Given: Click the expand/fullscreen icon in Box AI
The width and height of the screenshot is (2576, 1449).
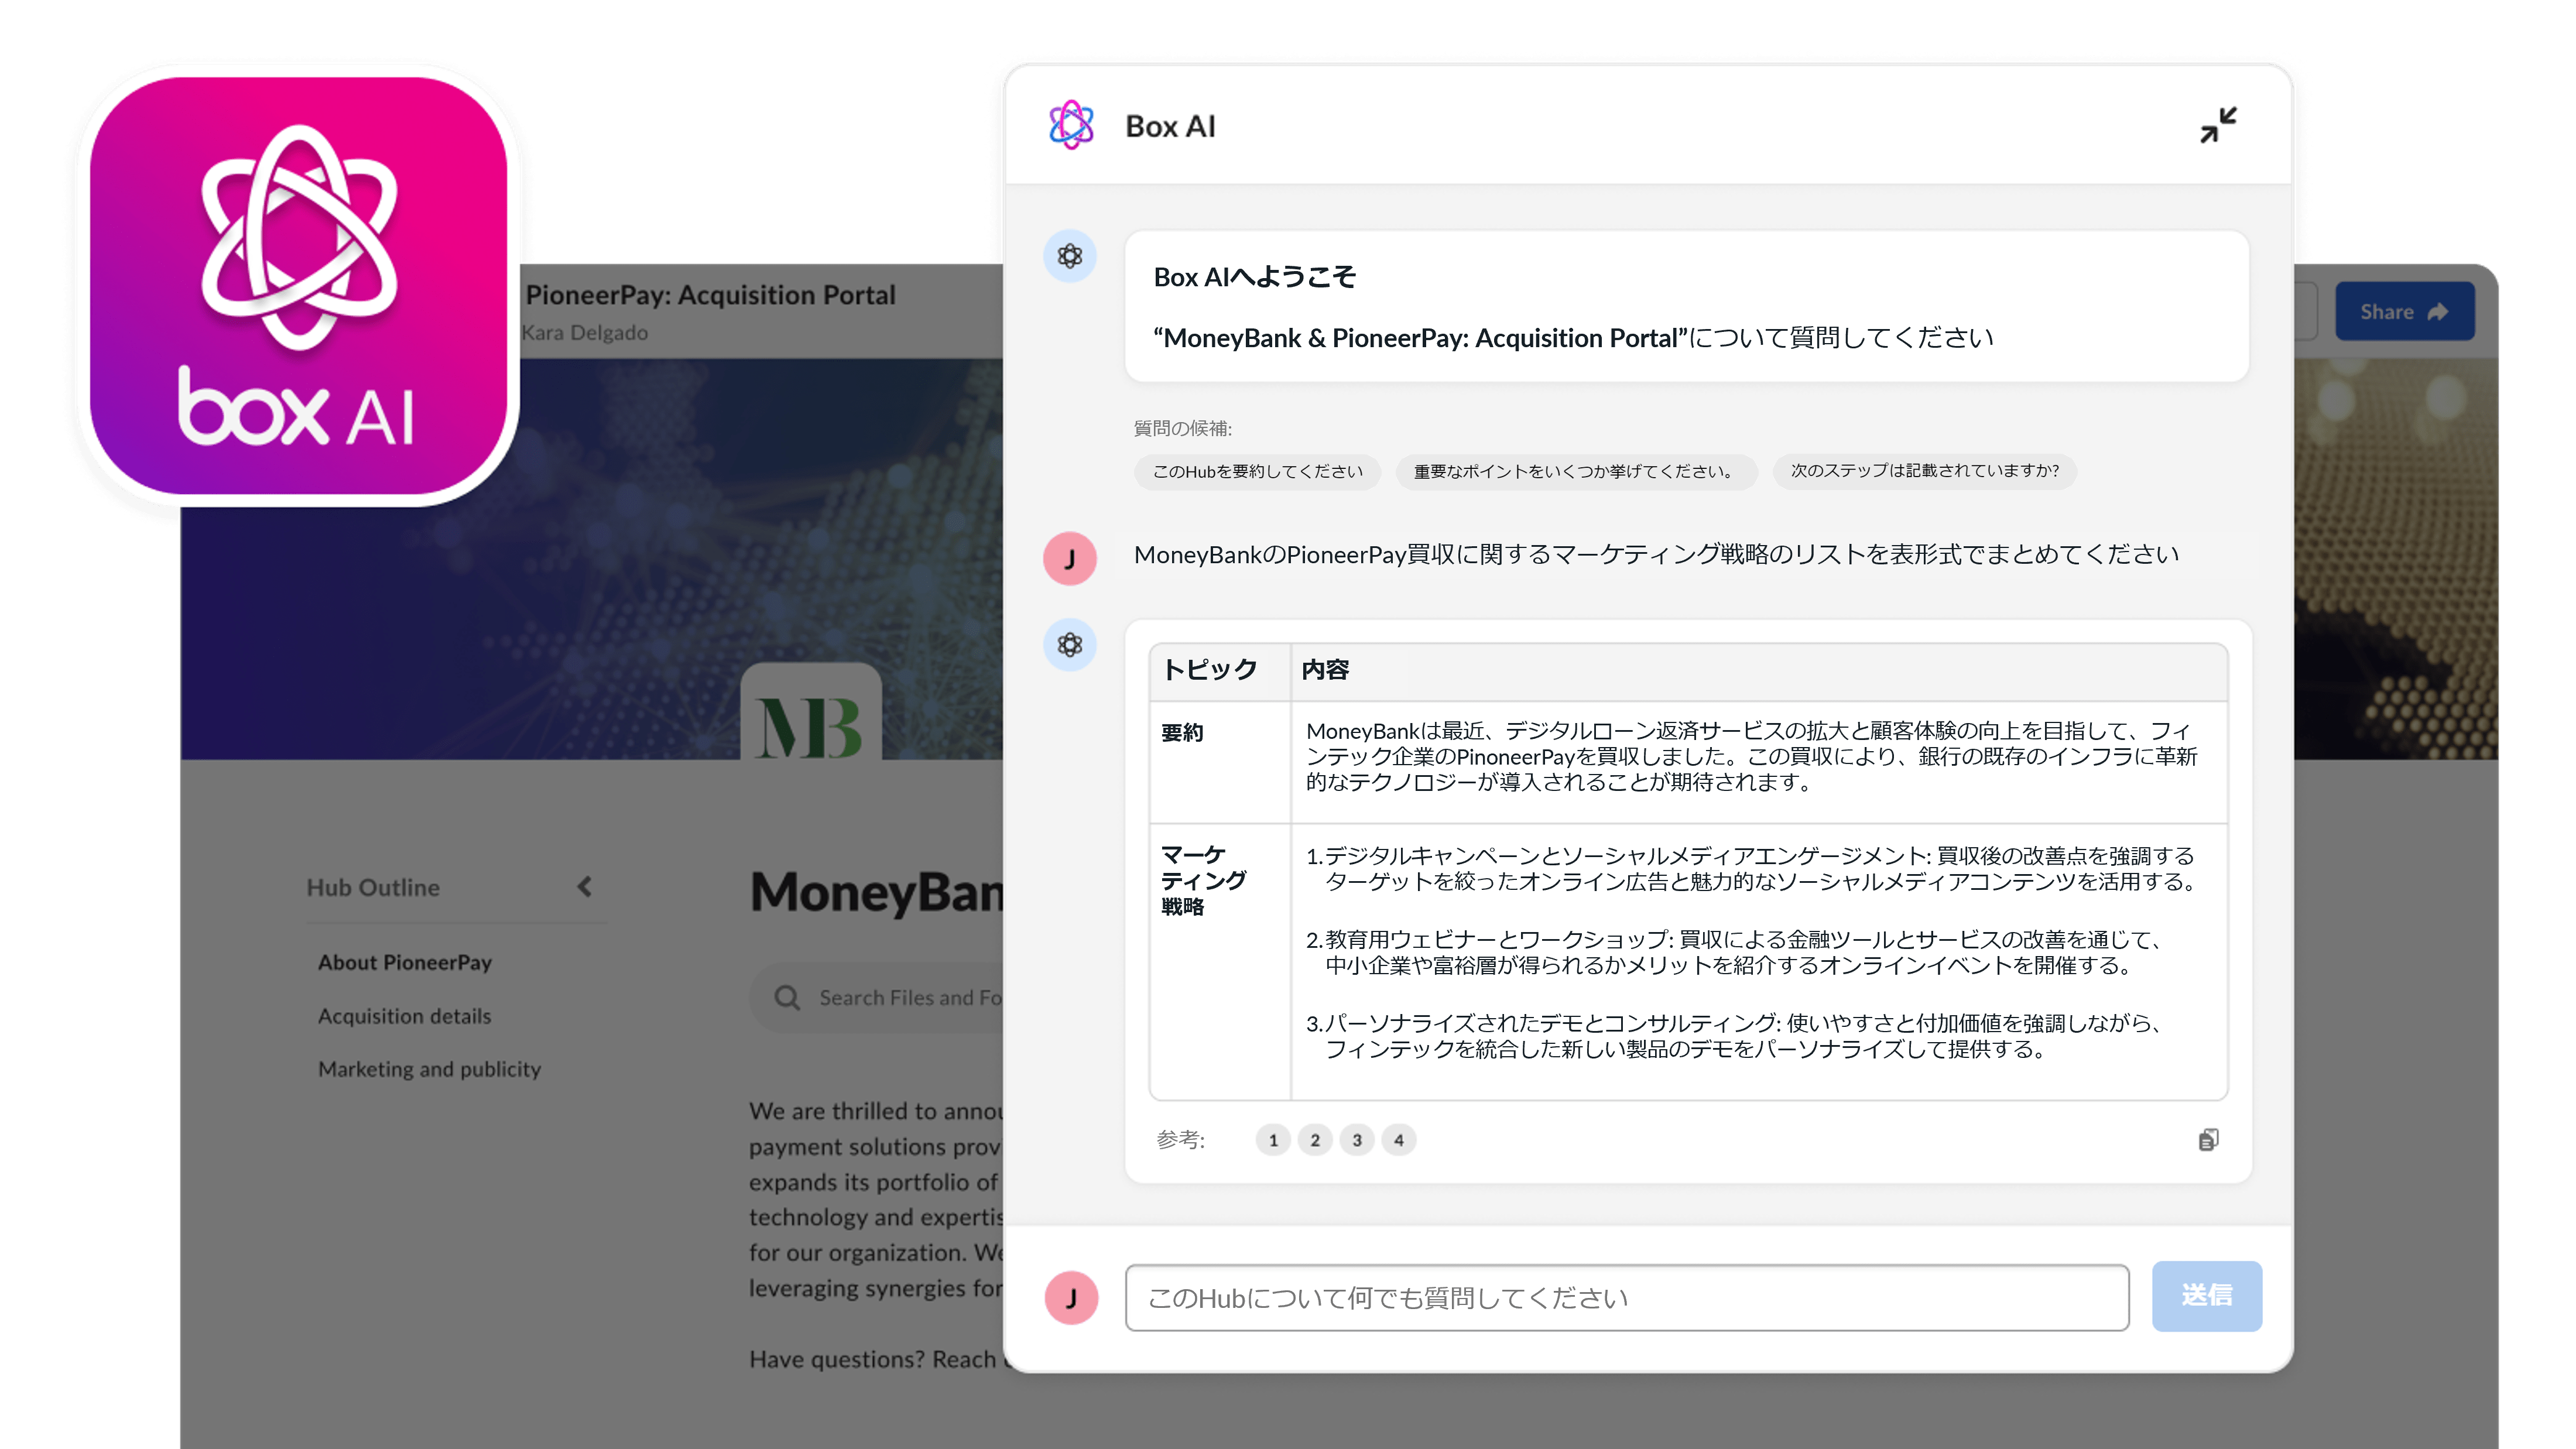Looking at the screenshot, I should [x=2217, y=126].
